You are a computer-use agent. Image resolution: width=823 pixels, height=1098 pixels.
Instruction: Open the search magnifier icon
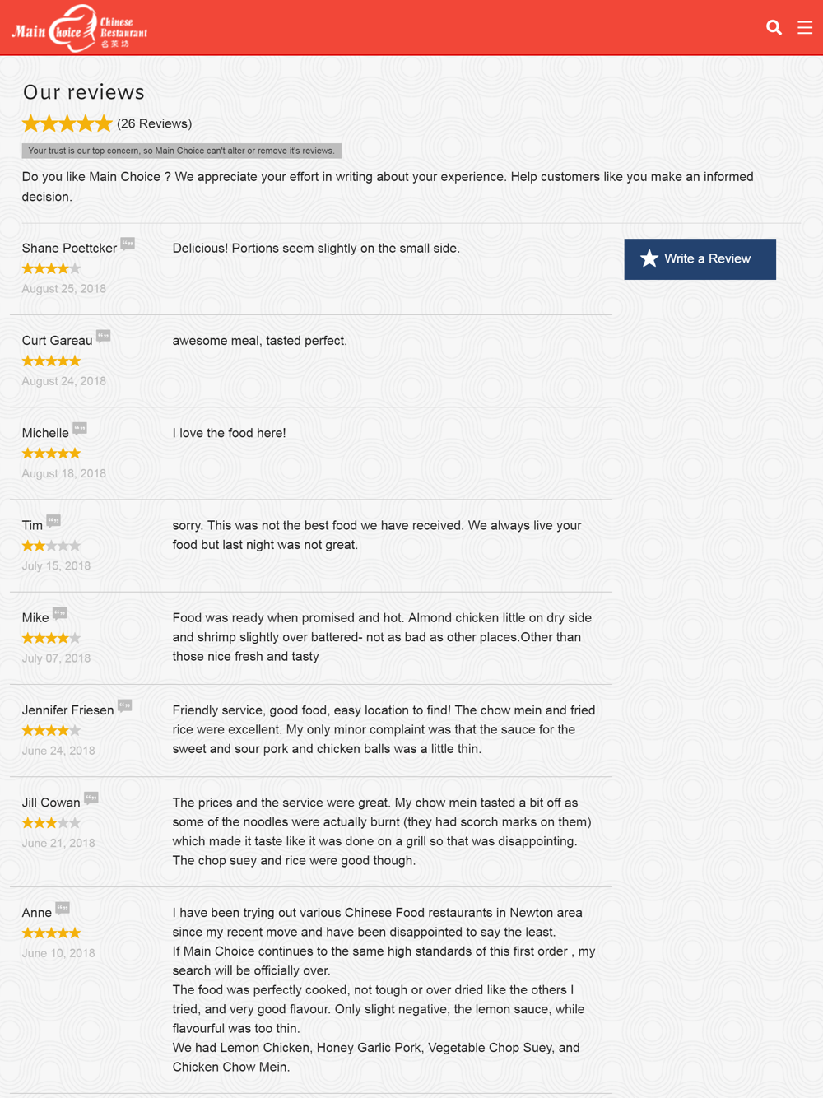[774, 27]
